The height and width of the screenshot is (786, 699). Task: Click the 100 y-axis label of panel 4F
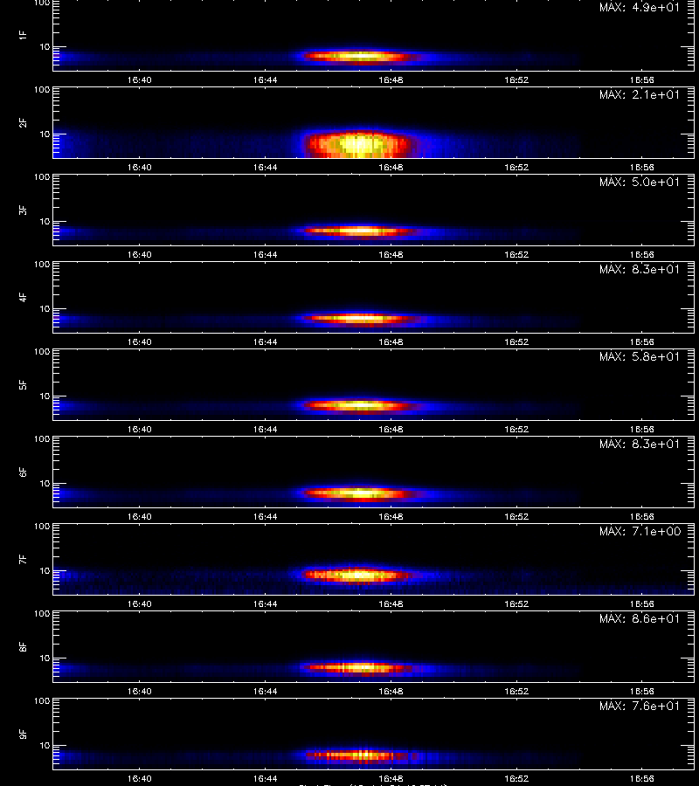click(x=42, y=264)
